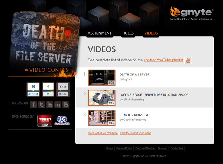
Task: Click the 'Now the Cloud Means Business' tagline
Action: click(x=191, y=19)
